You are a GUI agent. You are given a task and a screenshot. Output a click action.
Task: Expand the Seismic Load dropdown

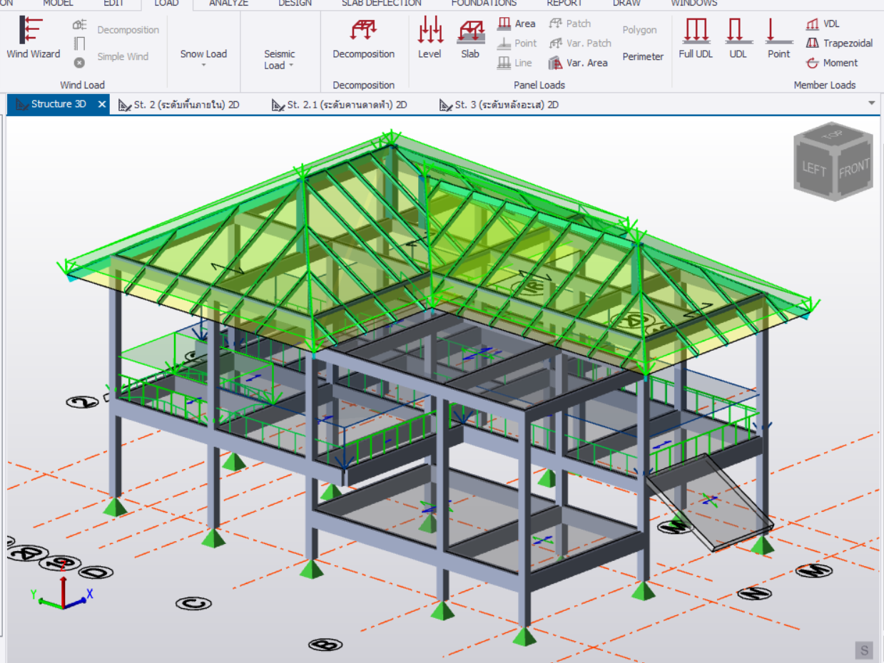[x=279, y=60]
